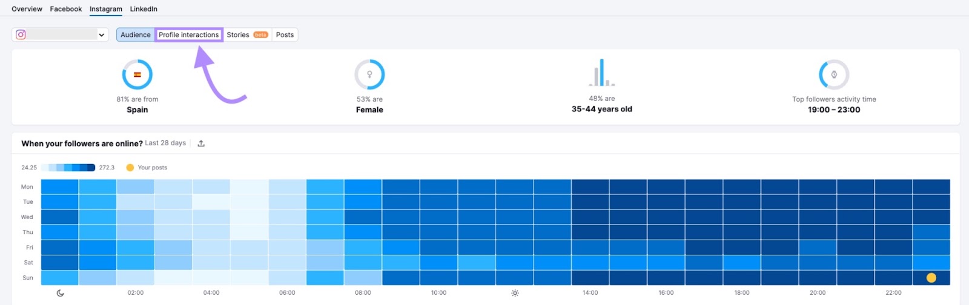Viewport: 969px width, 305px height.
Task: Click the Instagram logo icon
Action: click(21, 34)
